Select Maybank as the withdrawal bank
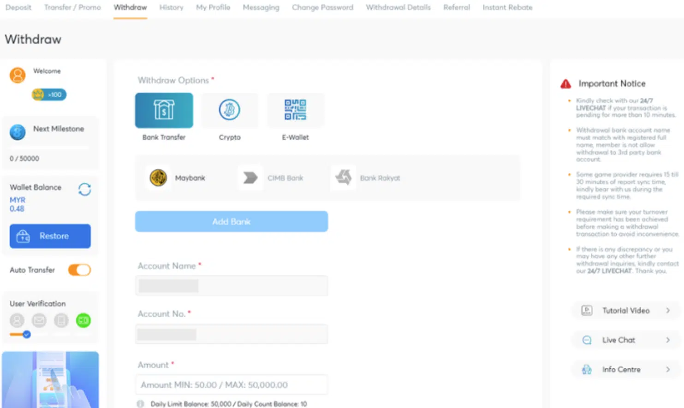This screenshot has width=684, height=408. coord(177,177)
